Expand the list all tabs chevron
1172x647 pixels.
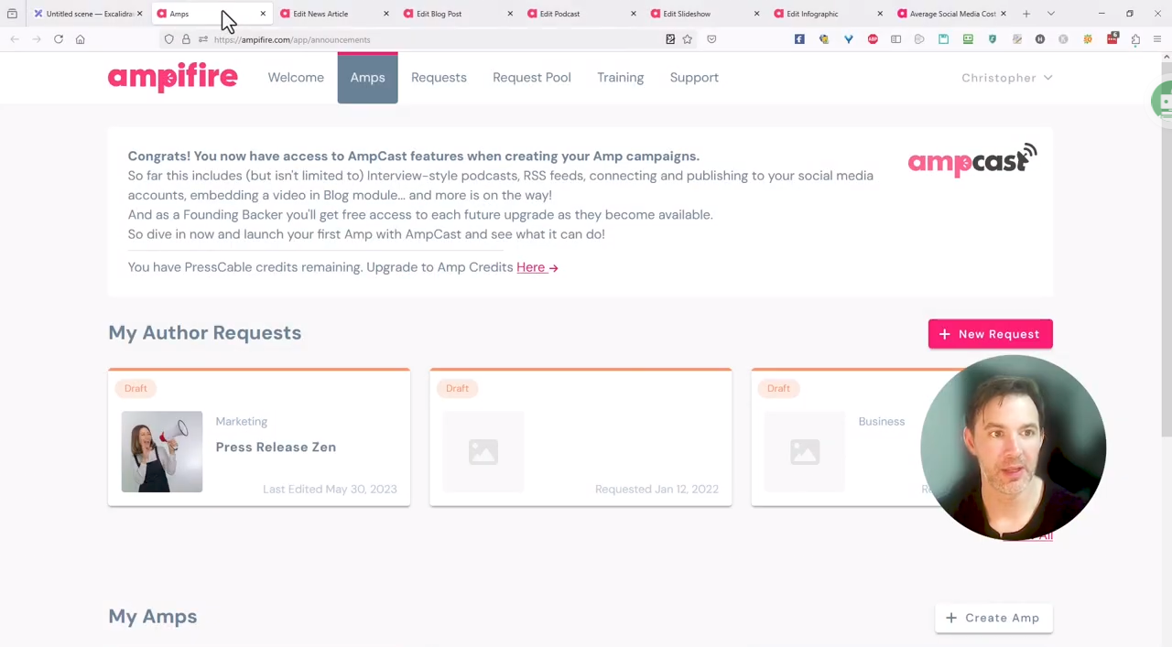pos(1051,14)
